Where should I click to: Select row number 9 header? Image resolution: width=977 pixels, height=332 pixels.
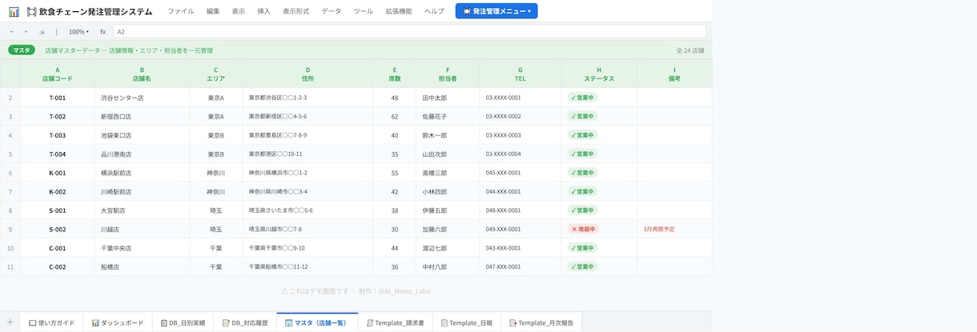pos(10,229)
